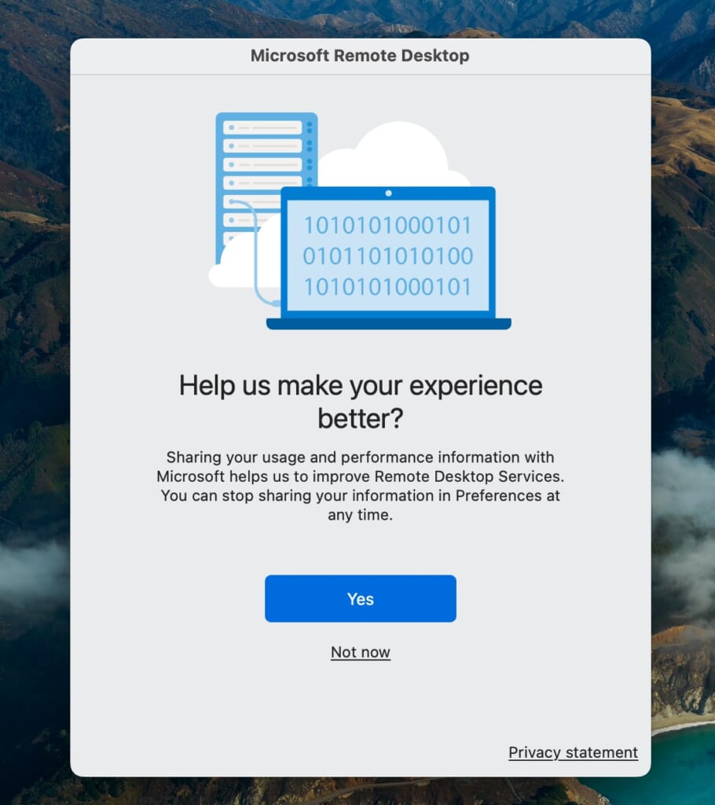Open the Privacy statement link

[573, 752]
